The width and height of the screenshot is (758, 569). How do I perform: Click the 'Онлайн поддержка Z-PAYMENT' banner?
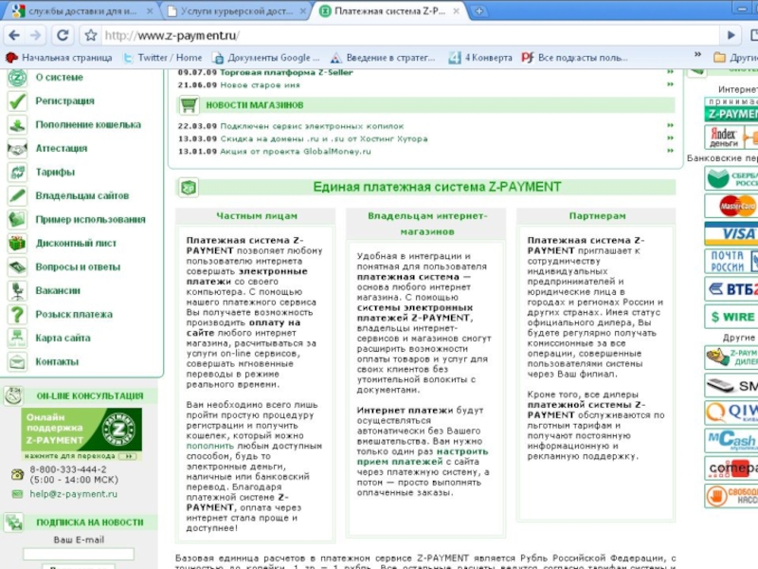(81, 433)
